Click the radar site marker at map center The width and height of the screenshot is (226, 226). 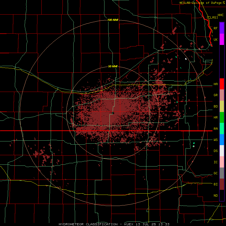pos(114,113)
